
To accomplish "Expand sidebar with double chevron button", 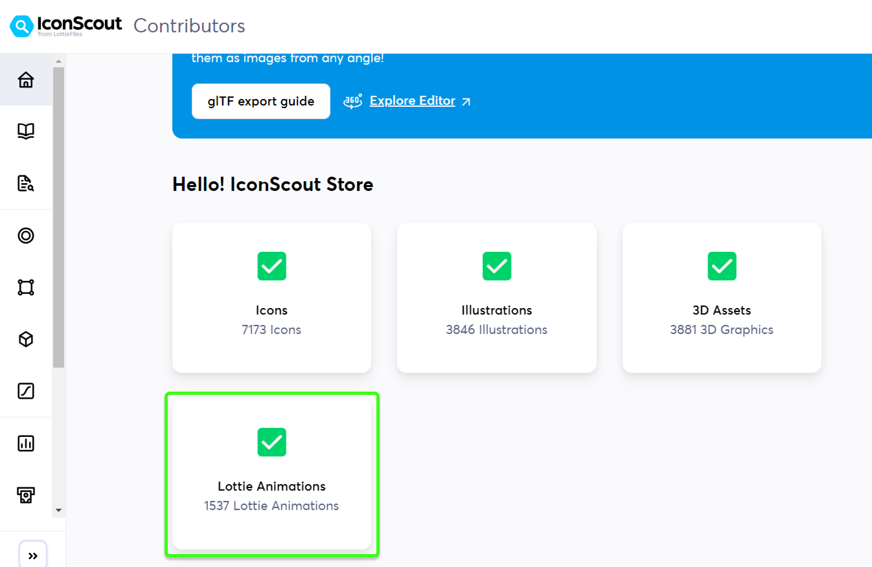I will tap(33, 556).
